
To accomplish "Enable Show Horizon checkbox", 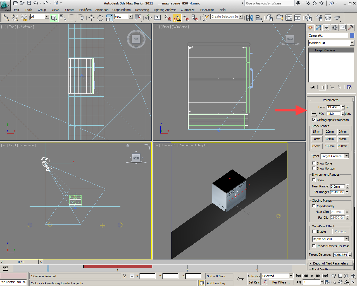I will 314,168.
